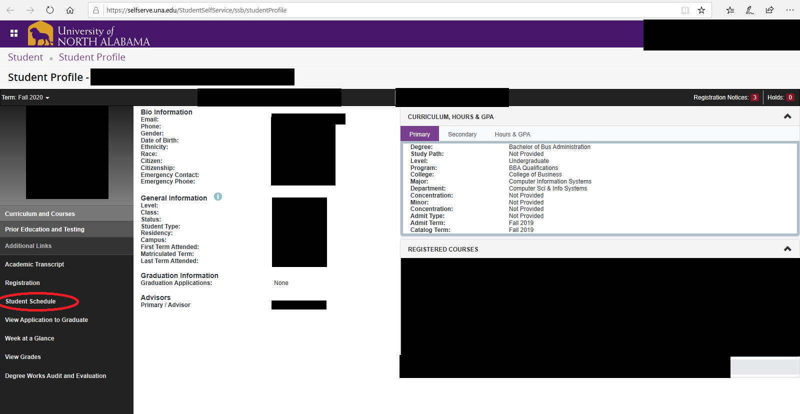Image resolution: width=800 pixels, height=414 pixels.
Task: Switch to the Secondary tab
Action: tap(462, 134)
